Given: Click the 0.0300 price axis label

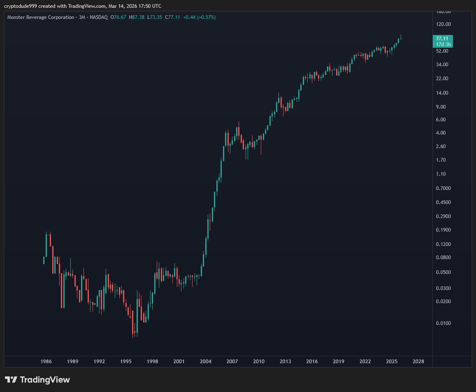Looking at the screenshot, I should [x=443, y=288].
